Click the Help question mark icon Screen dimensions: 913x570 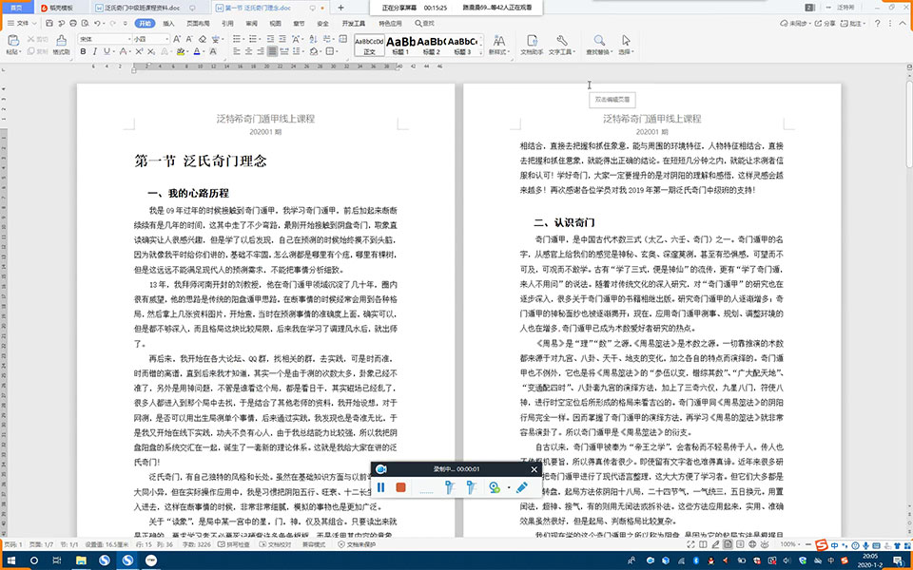tap(878, 23)
